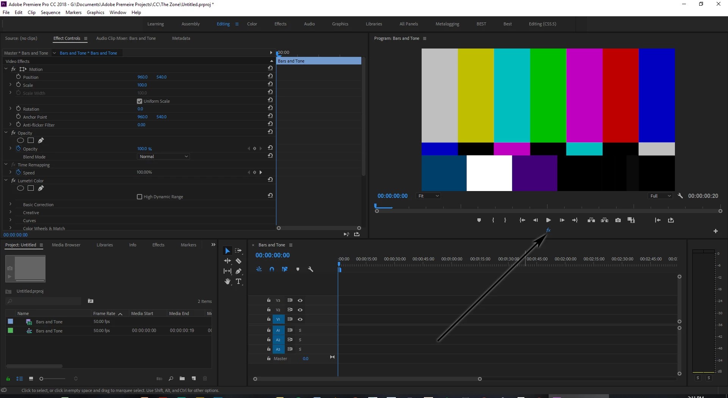This screenshot has height=398, width=728.
Task: Open the Markers menu
Action: [x=73, y=13]
